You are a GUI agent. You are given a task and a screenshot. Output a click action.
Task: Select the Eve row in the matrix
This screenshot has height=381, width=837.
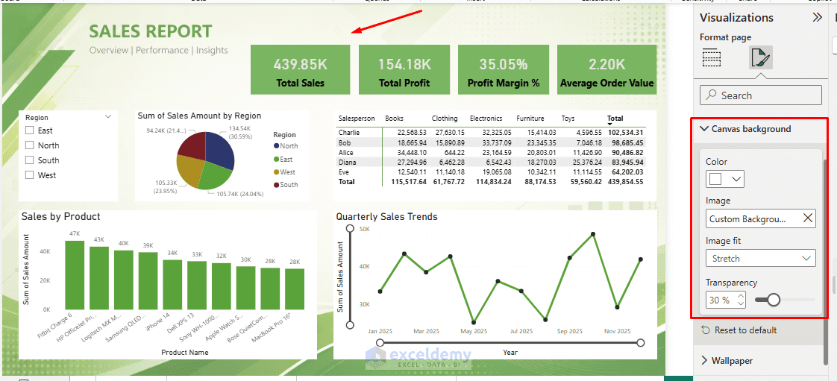492,171
